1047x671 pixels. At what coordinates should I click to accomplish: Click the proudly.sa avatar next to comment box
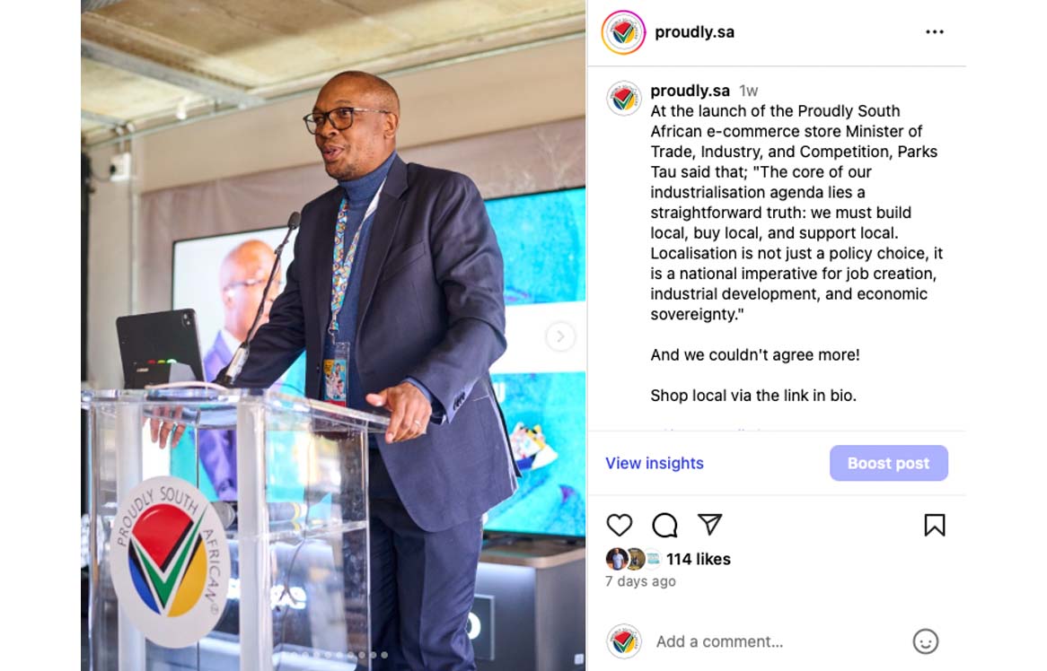[x=624, y=641]
